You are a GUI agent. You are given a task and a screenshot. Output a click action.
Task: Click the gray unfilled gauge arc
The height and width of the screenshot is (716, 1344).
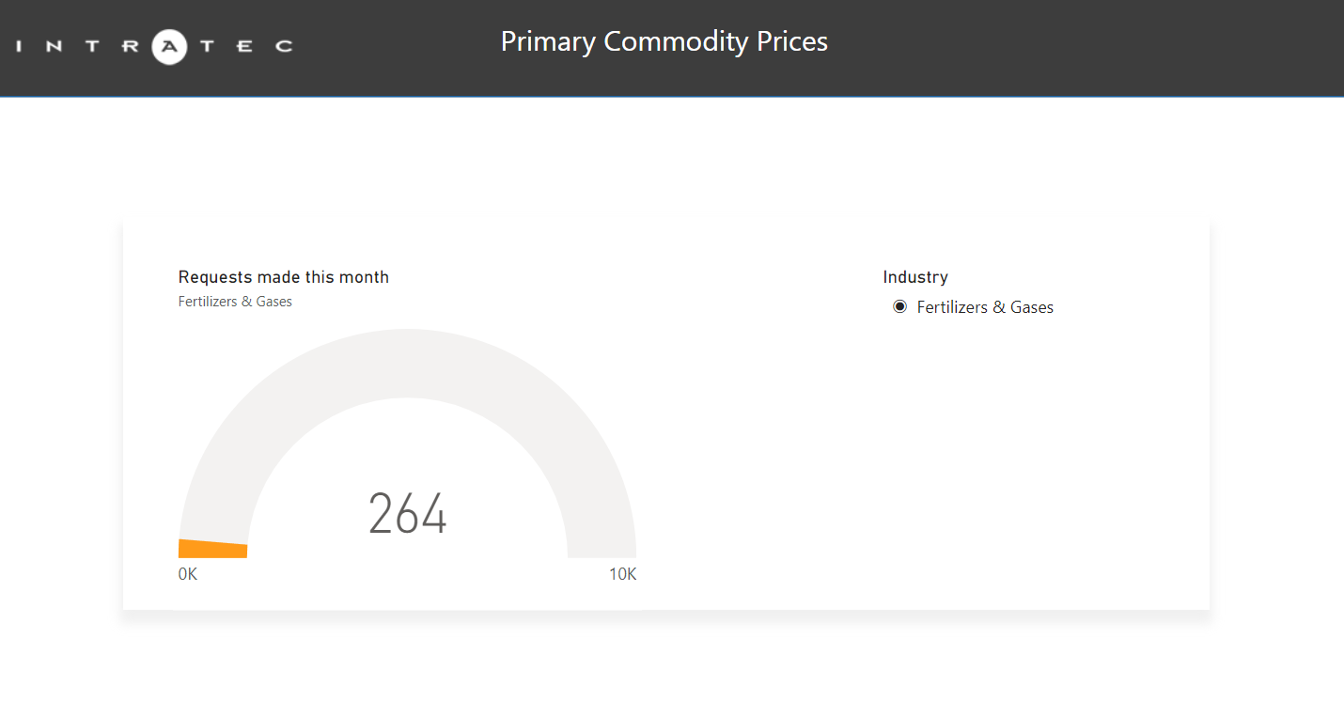(407, 363)
